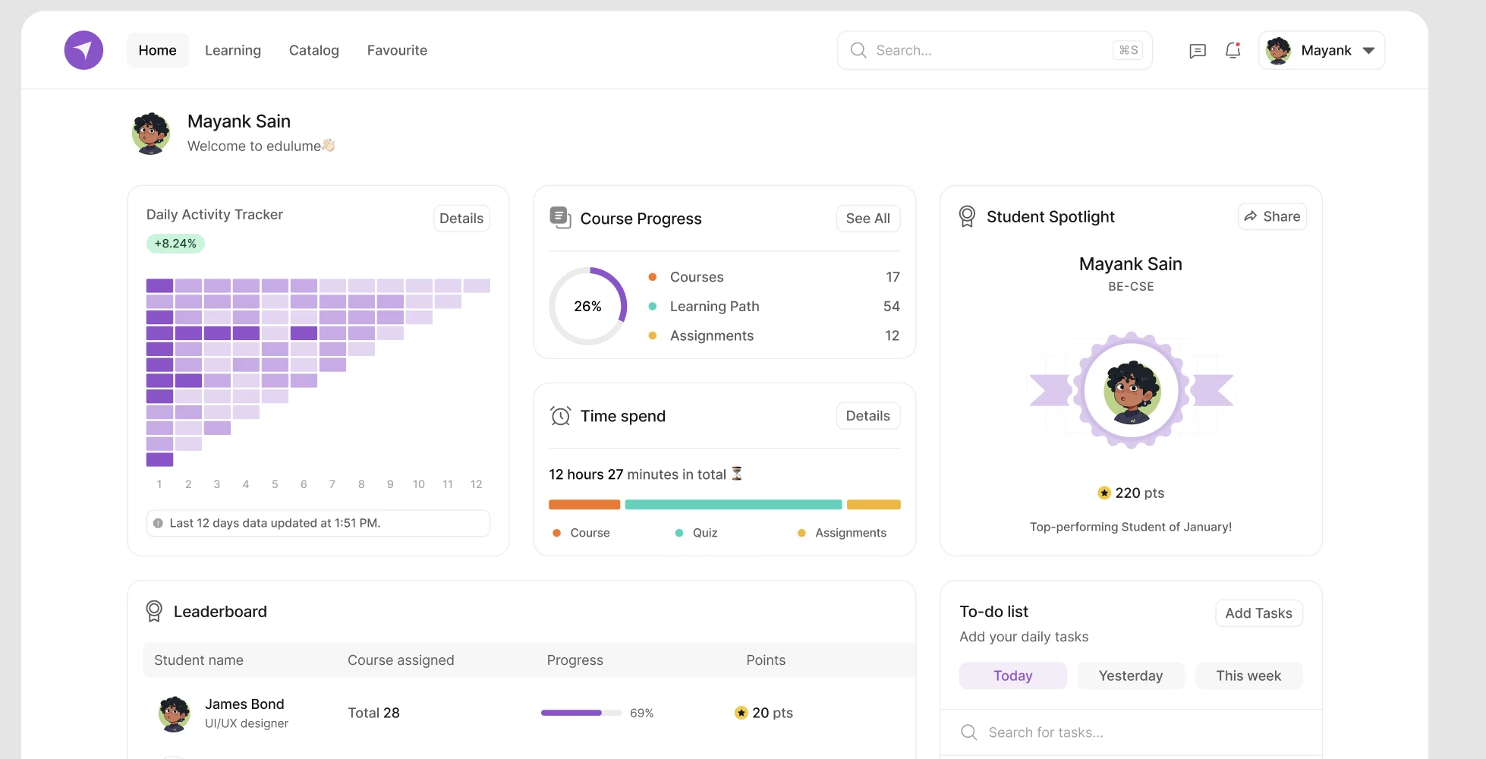Click the orange Course time bar segment
Image resolution: width=1486 pixels, height=759 pixels.
[584, 505]
